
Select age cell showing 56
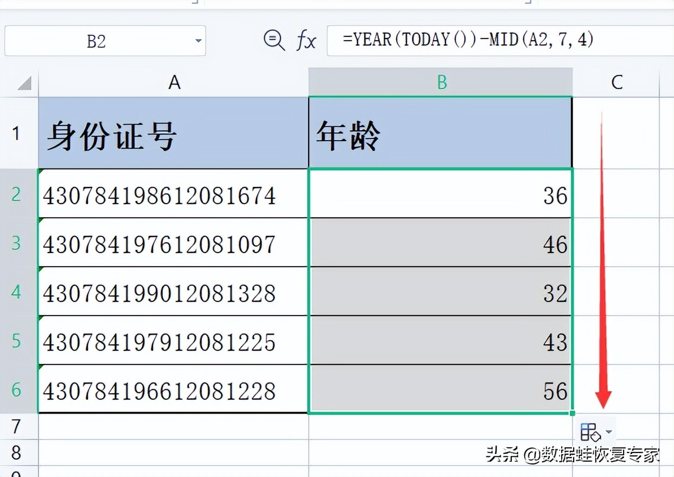point(441,390)
